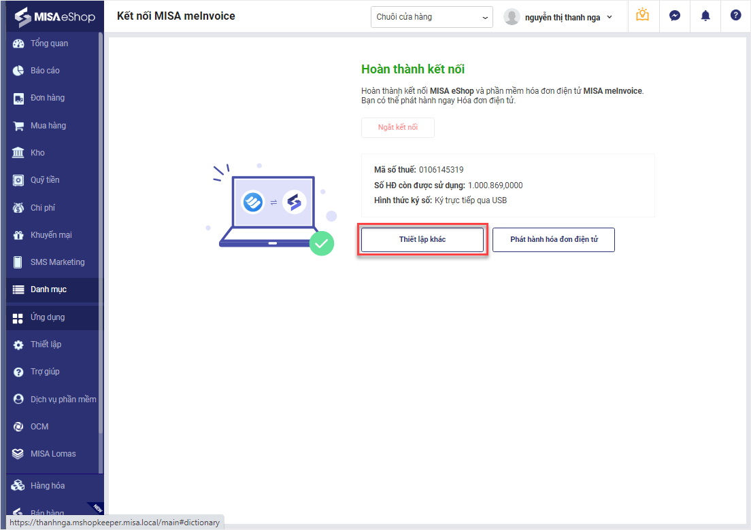751x530 pixels.
Task: Open the Chuỗi cửa hàng store dropdown
Action: coord(431,17)
